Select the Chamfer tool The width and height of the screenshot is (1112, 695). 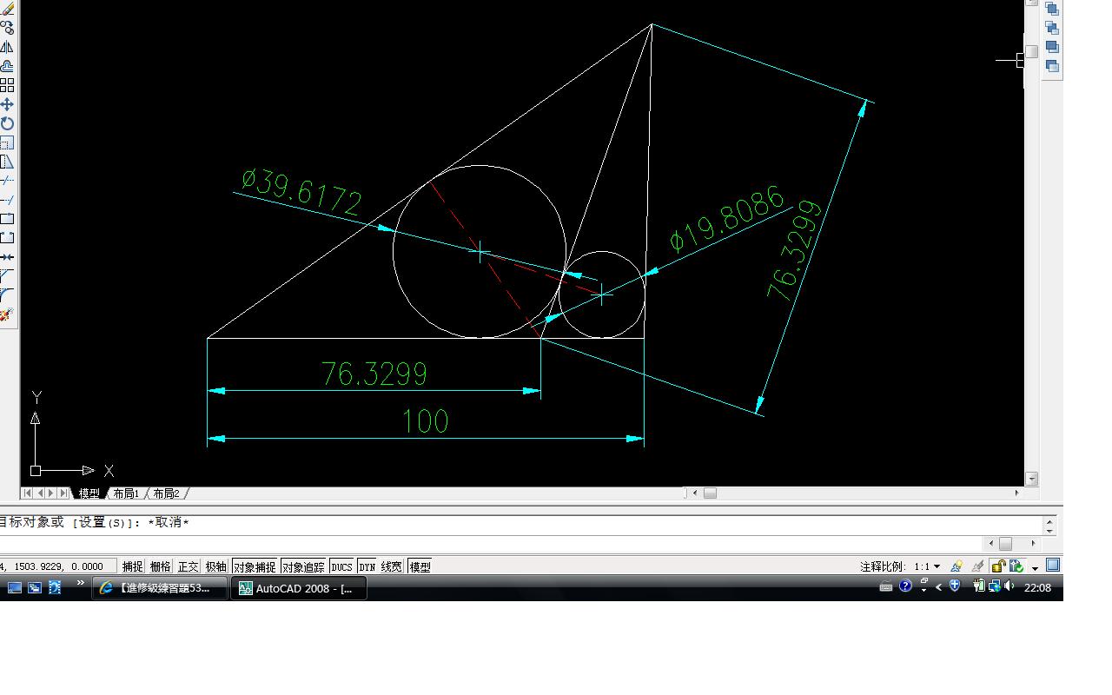(x=7, y=276)
